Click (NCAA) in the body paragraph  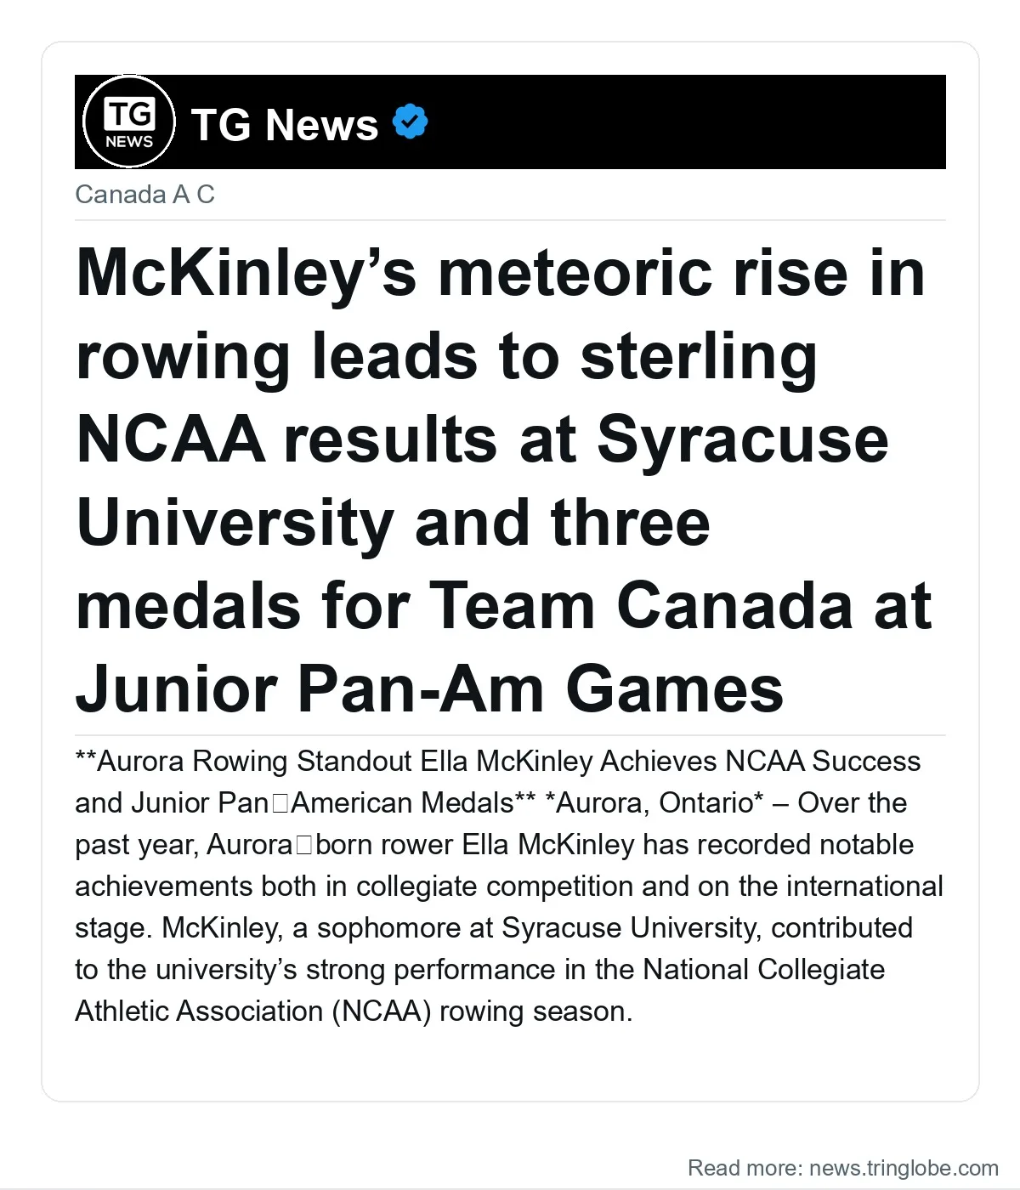coord(382,1011)
